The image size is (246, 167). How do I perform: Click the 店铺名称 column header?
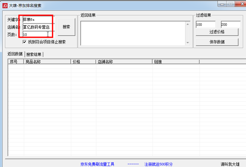(x=124, y=62)
